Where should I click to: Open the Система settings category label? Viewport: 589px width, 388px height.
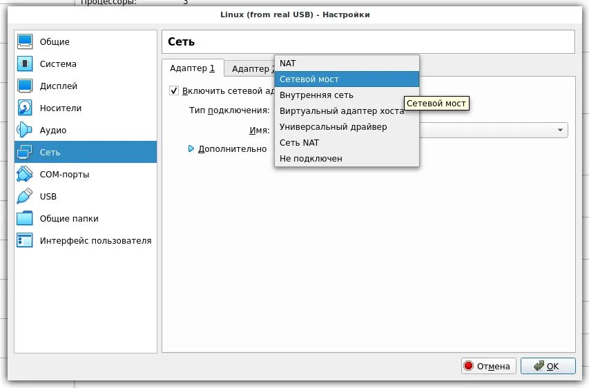pyautogui.click(x=58, y=64)
